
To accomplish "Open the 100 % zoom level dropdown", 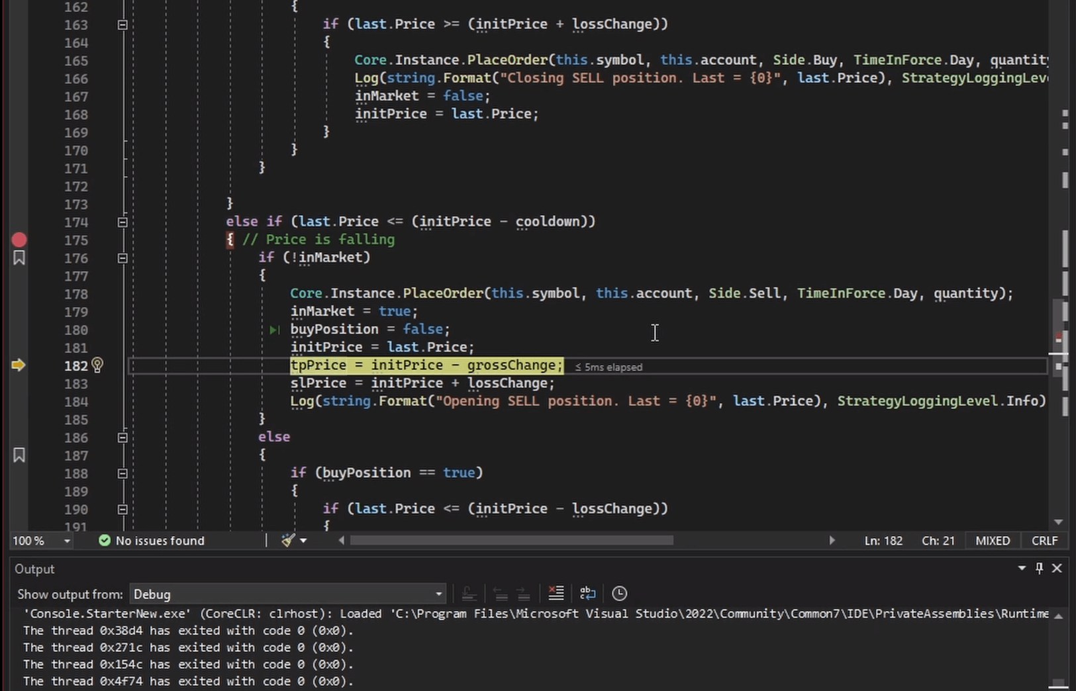I will pyautogui.click(x=67, y=541).
